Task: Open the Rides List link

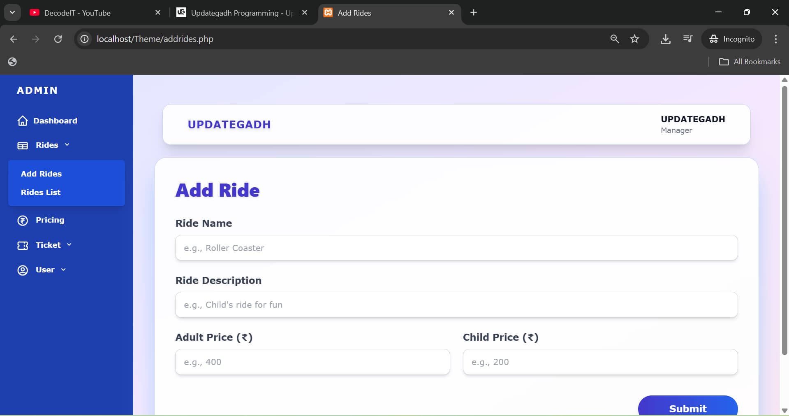Action: click(x=41, y=192)
